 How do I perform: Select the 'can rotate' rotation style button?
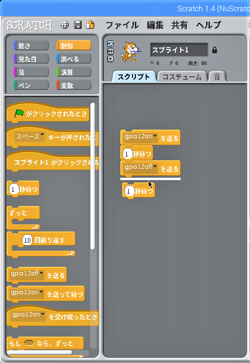click(x=110, y=44)
